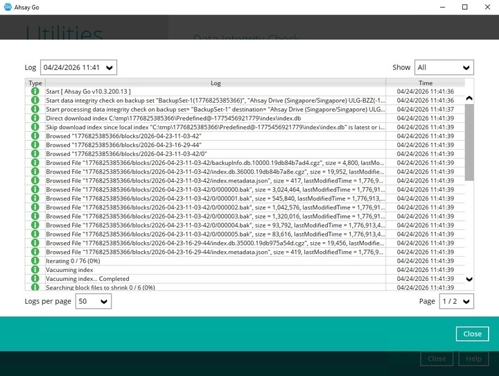Open the Page selector dropdown 1 / 2

(x=456, y=301)
